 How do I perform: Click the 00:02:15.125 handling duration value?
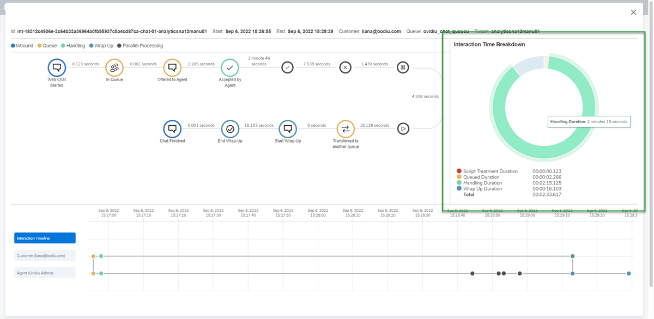click(x=547, y=183)
